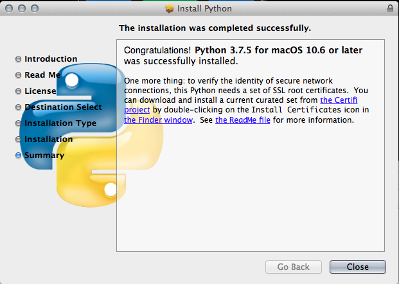Select the Read Me step

pyautogui.click(x=42, y=75)
